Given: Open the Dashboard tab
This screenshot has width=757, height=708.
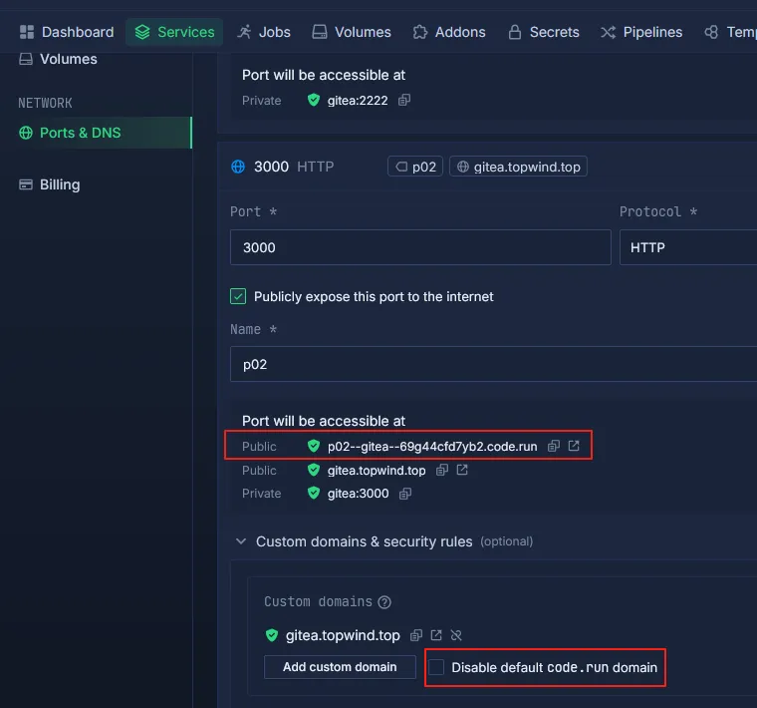Looking at the screenshot, I should [x=67, y=32].
